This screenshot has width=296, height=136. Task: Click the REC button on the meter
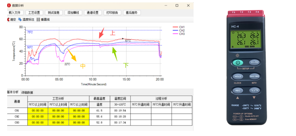[x=238, y=91]
